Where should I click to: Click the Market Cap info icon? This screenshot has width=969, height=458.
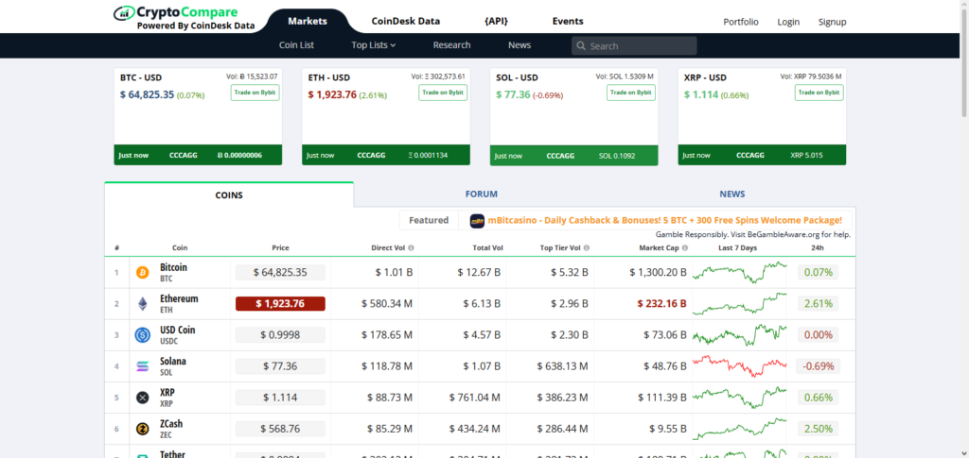[685, 247]
